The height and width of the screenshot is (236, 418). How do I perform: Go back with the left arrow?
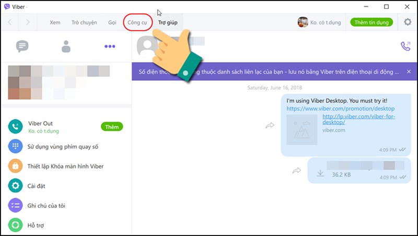coord(10,22)
